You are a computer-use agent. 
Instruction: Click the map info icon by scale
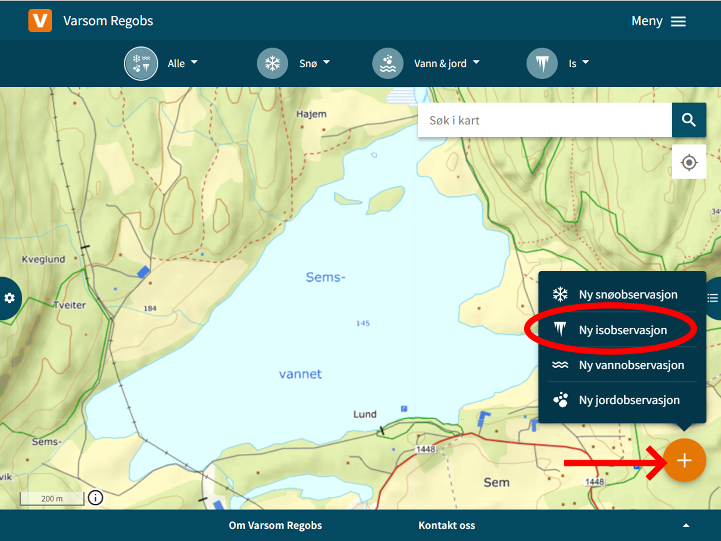(x=95, y=498)
